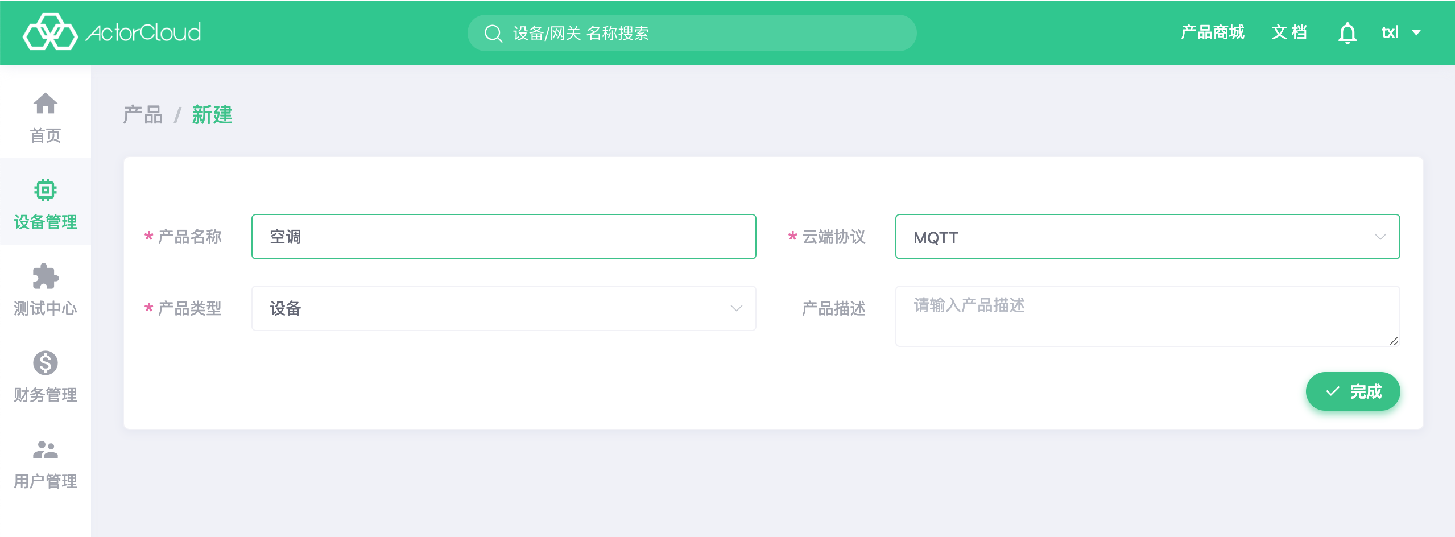This screenshot has height=537, width=1455.
Task: Click the 产品名称 input field
Action: [x=503, y=237]
